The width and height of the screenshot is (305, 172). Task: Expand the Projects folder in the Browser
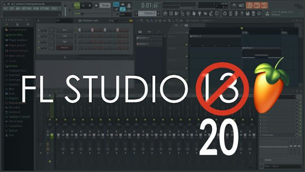13,98
